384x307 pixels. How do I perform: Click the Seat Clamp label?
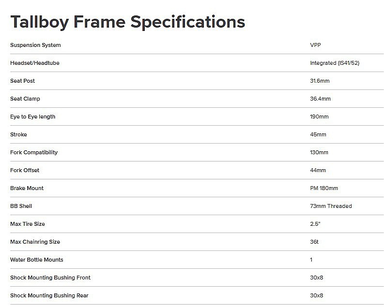pos(25,99)
